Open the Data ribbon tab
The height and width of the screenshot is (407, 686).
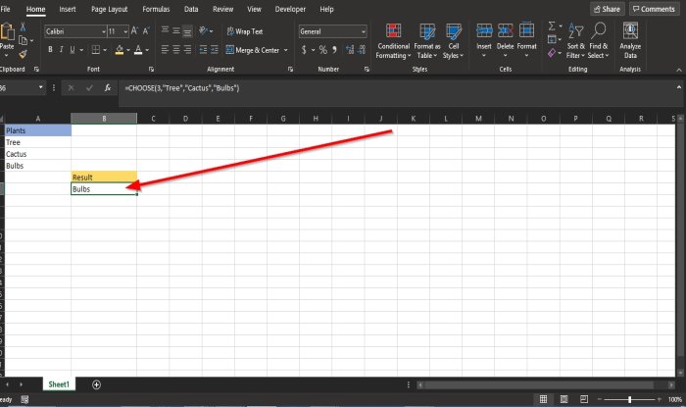click(191, 9)
